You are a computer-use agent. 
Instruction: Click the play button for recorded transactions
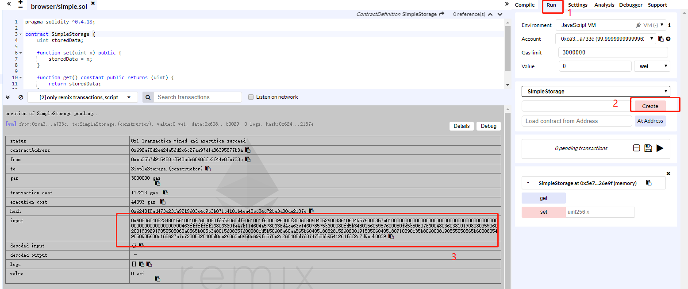660,148
